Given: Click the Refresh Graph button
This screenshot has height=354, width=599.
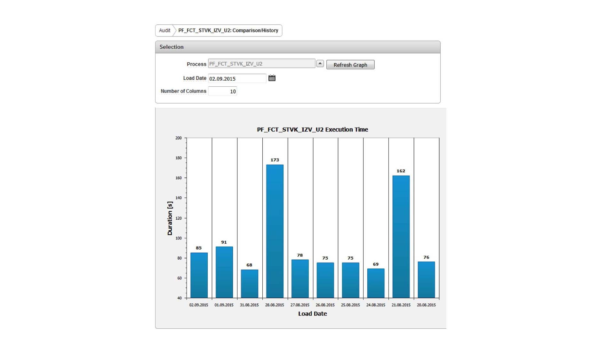Looking at the screenshot, I should click(x=350, y=64).
